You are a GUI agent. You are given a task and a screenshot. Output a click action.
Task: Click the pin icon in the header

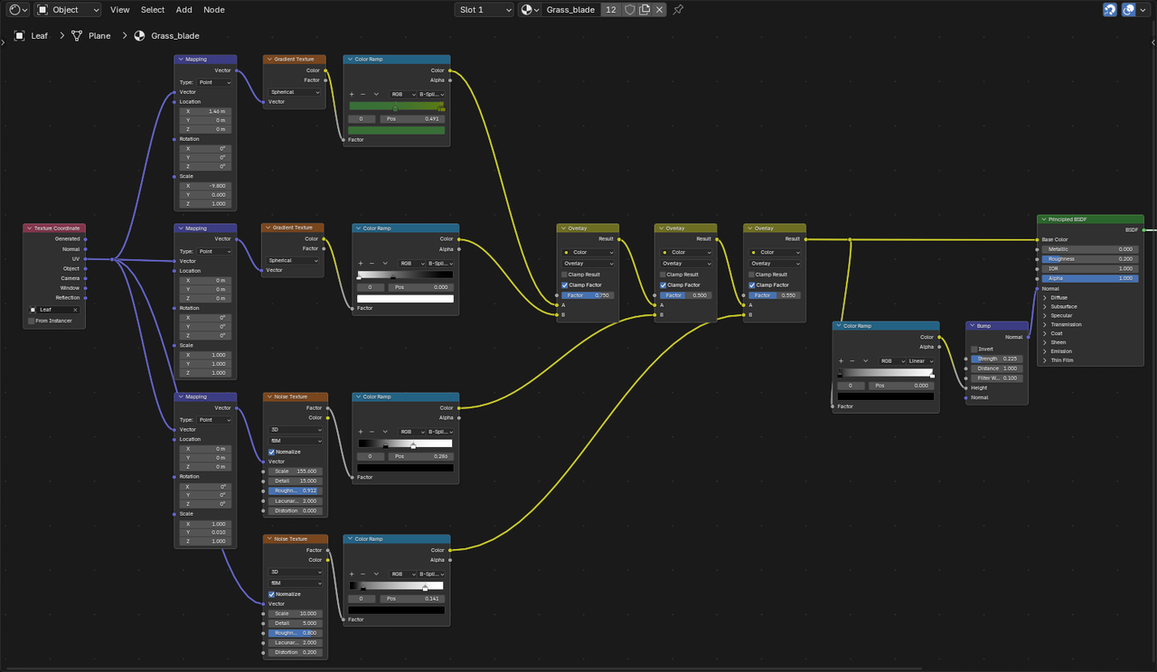pyautogui.click(x=676, y=9)
